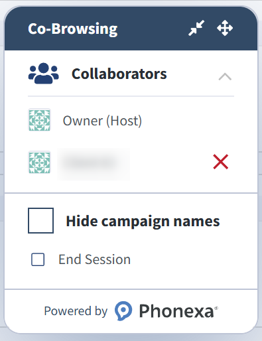Image resolution: width=262 pixels, height=341 pixels.
Task: Click the Powered by footer text
Action: pos(76,311)
